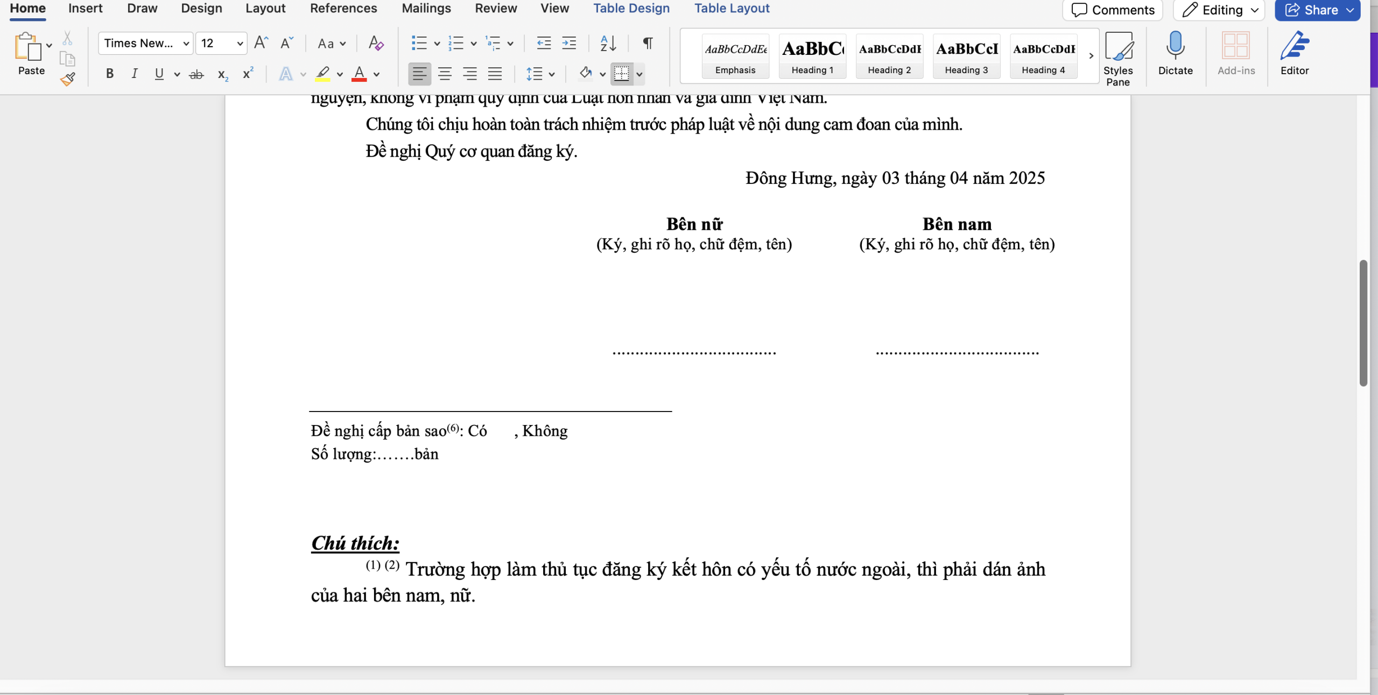Click the Increase Indent icon
Image resolution: width=1378 pixels, height=695 pixels.
click(x=569, y=43)
